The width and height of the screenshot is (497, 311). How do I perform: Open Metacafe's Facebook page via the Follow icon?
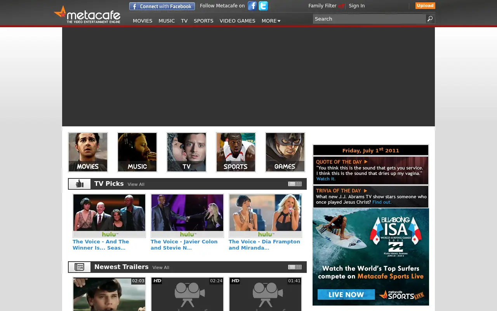point(252,6)
